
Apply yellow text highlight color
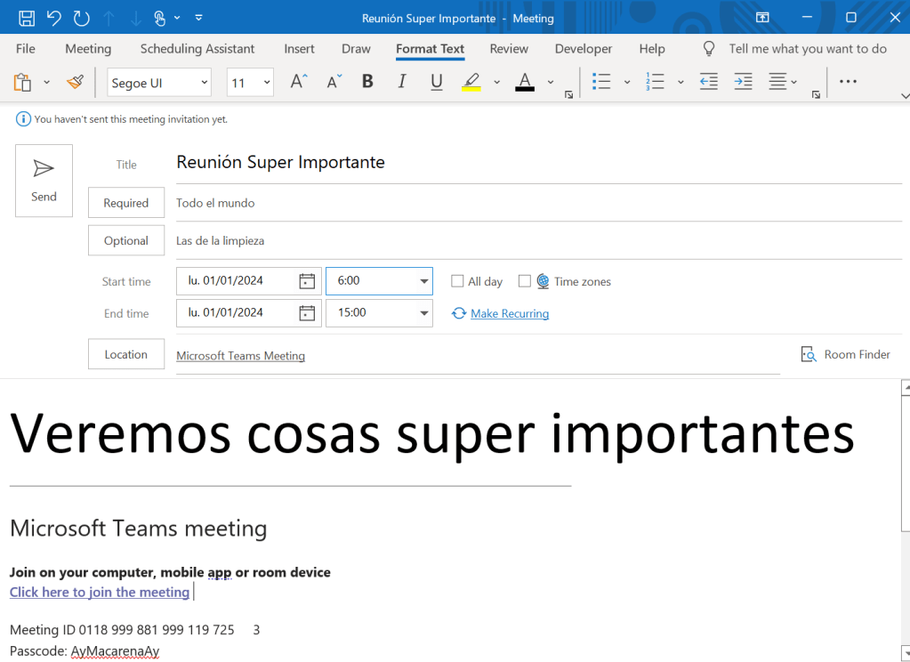pyautogui.click(x=471, y=83)
